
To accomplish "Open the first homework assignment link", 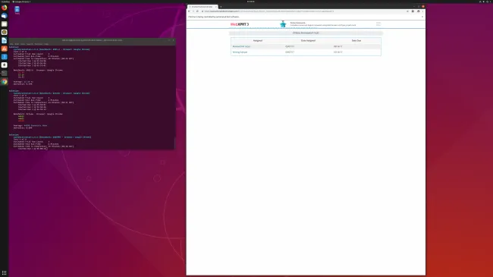I will (x=241, y=46).
